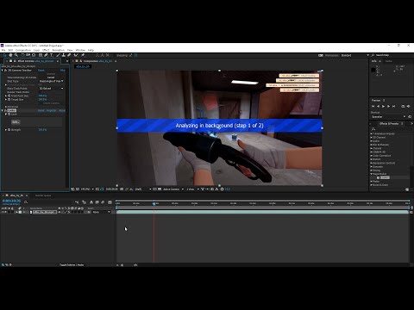Viewport: 414px width, 310px height.
Task: Toggle the second effect fx switch
Action: (5, 110)
